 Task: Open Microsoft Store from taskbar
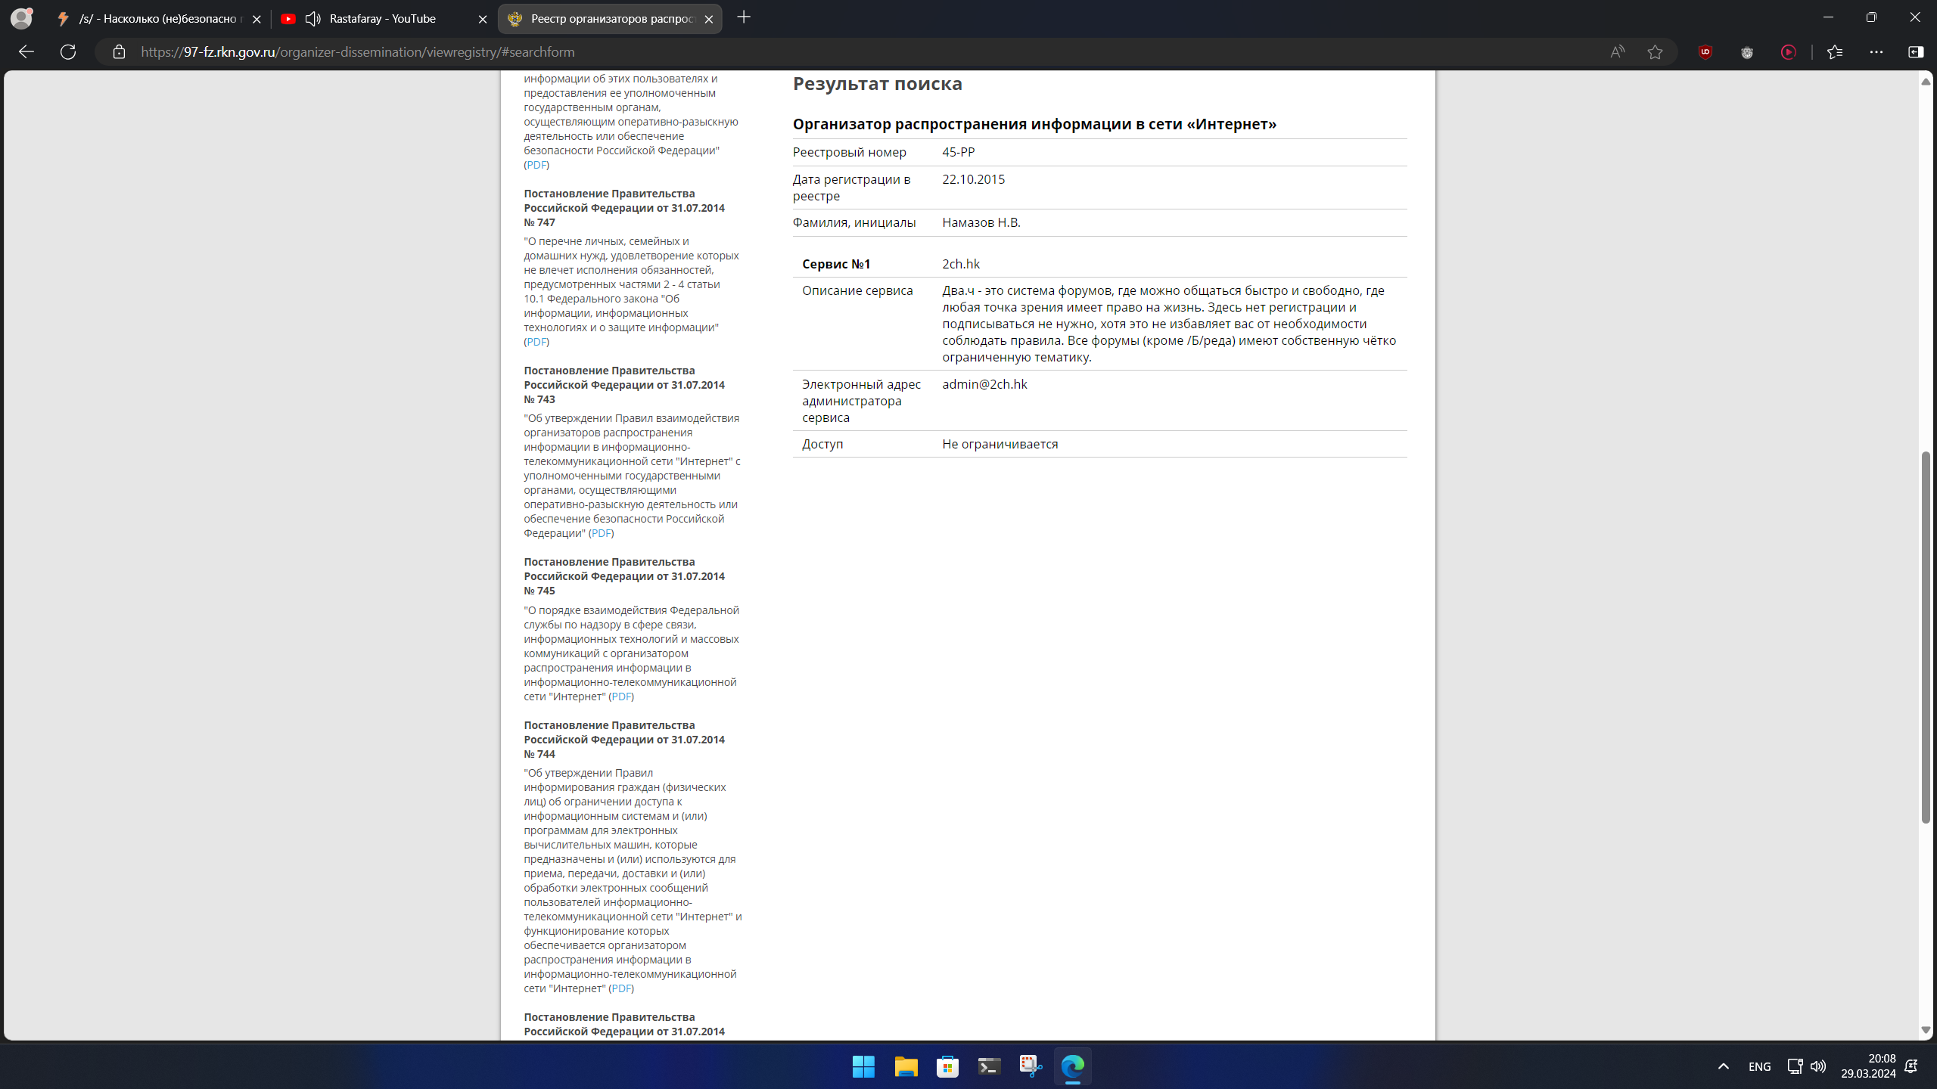click(x=947, y=1066)
